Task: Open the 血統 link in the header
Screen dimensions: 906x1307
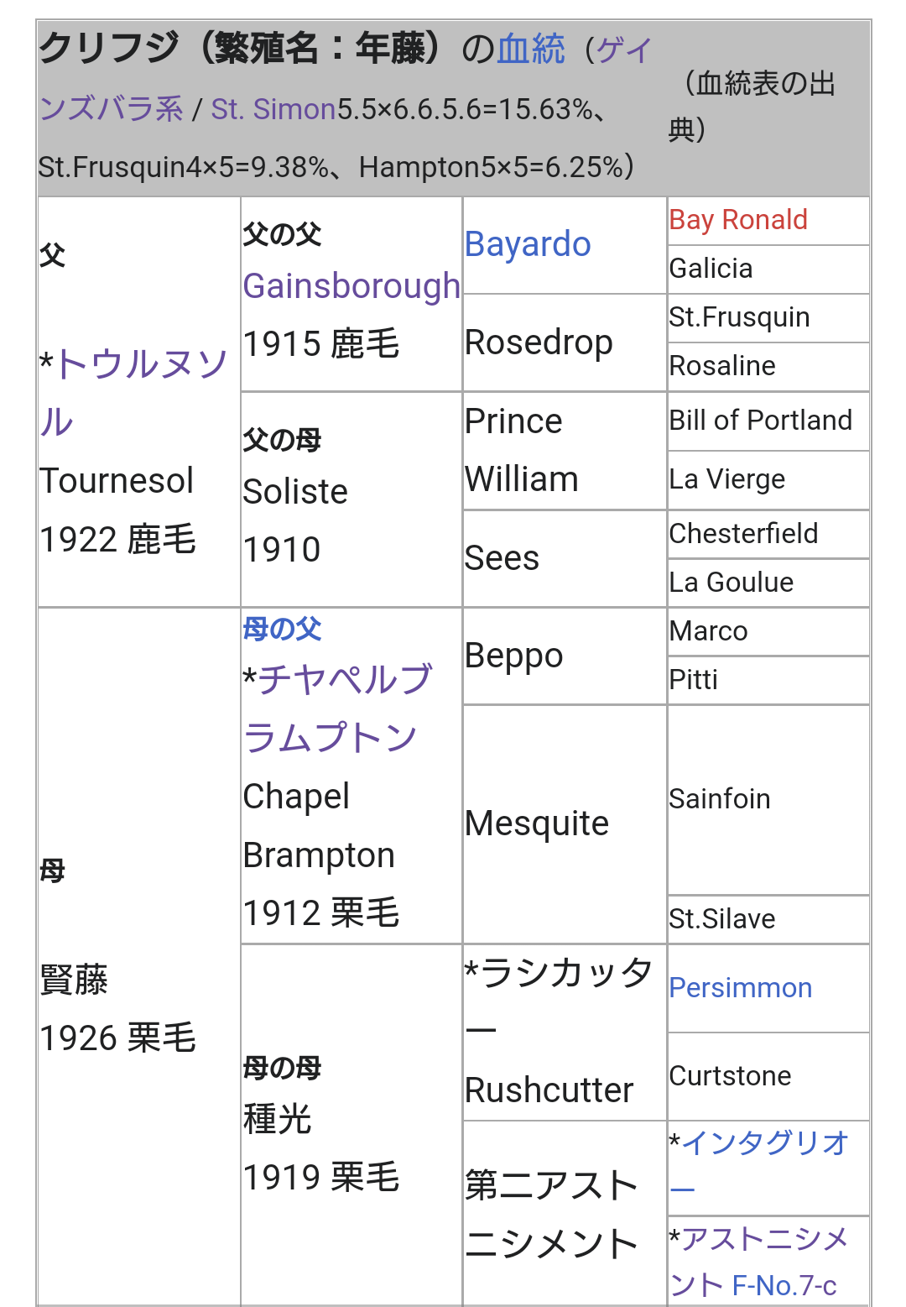Action: (x=531, y=50)
